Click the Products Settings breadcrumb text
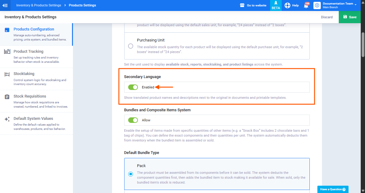 pyautogui.click(x=82, y=5)
